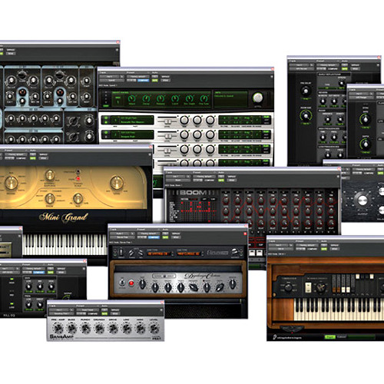Open the preset dropdown in Boom window
The height and width of the screenshot is (384, 384).
click(204, 177)
